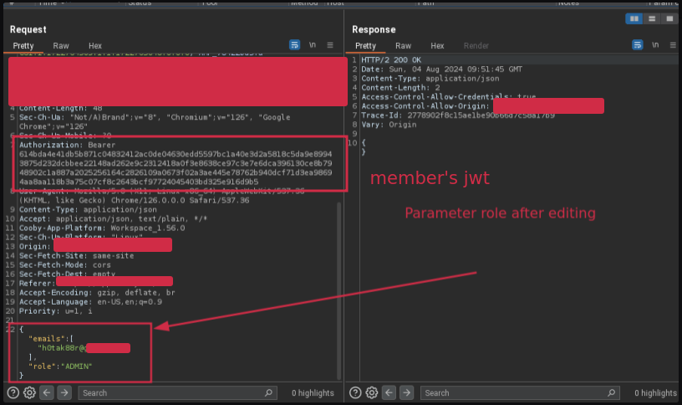Select side-by-side layout icon
Screen dimensions: 682x405
634,18
